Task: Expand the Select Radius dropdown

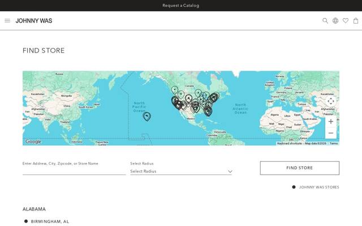Action: (181, 171)
